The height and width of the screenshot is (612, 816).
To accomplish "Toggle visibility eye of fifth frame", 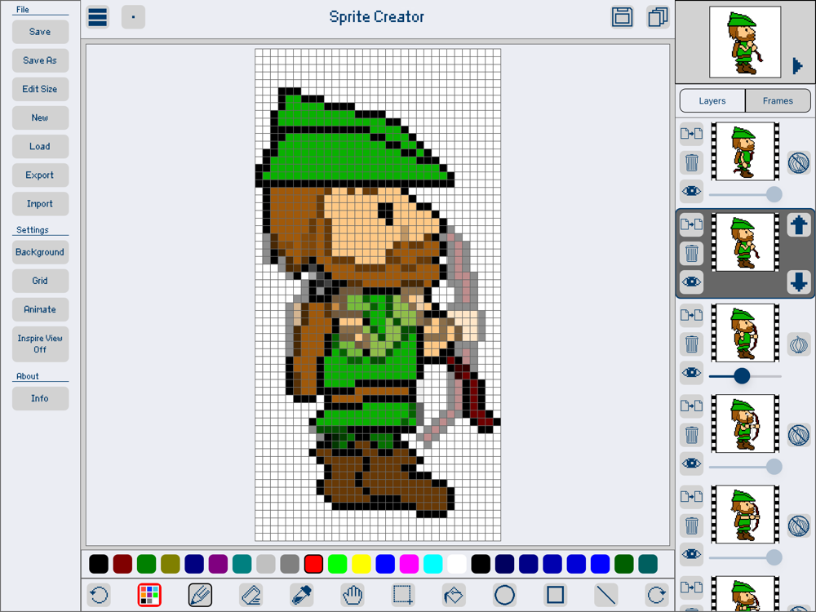I will click(692, 554).
